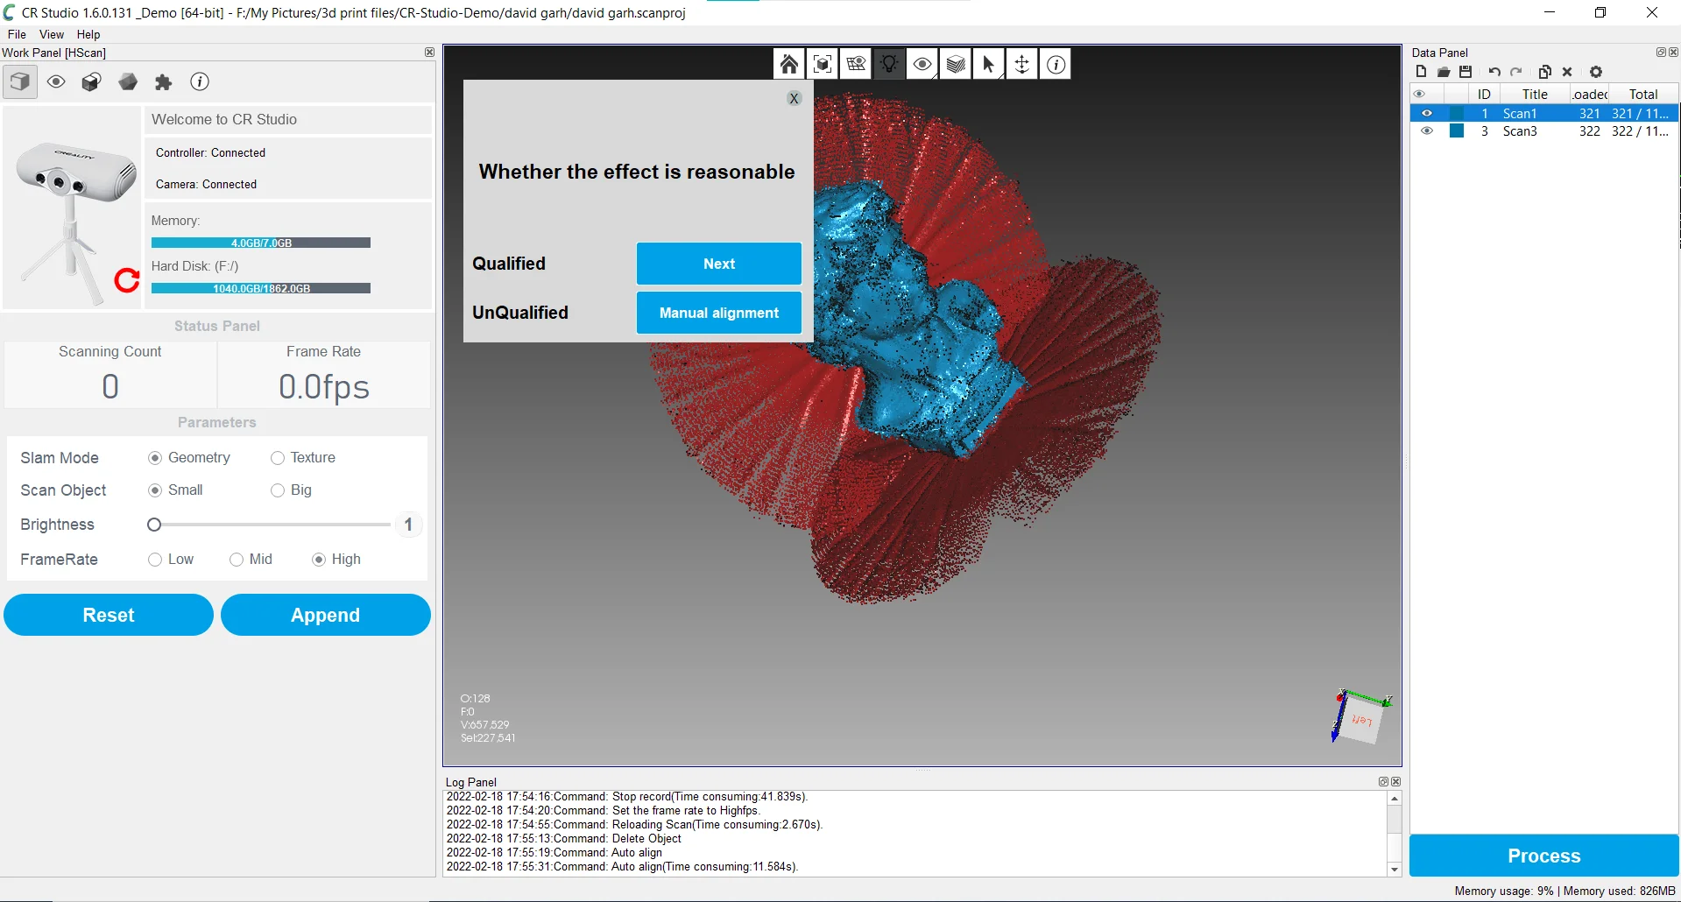This screenshot has width=1681, height=902.
Task: Undo last action in Data Panel
Action: [x=1494, y=72]
